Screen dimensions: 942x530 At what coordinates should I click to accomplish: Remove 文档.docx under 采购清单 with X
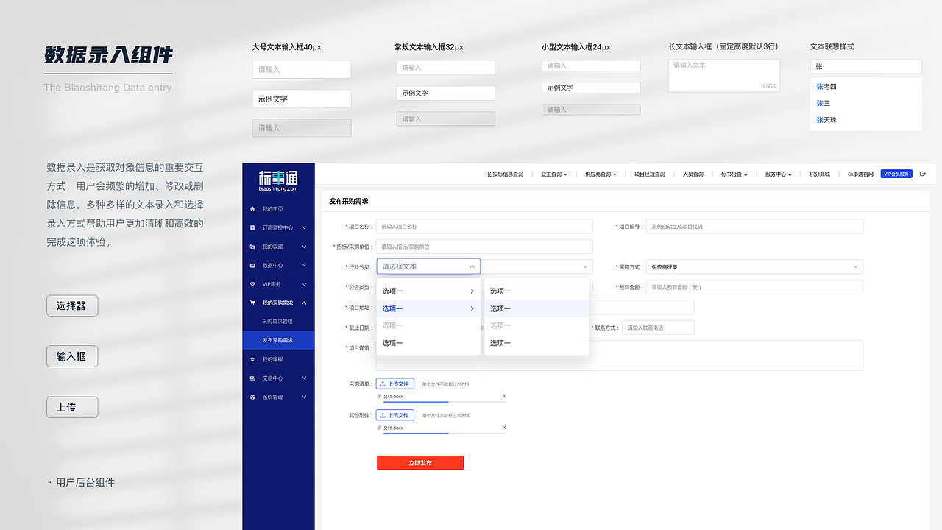click(504, 396)
